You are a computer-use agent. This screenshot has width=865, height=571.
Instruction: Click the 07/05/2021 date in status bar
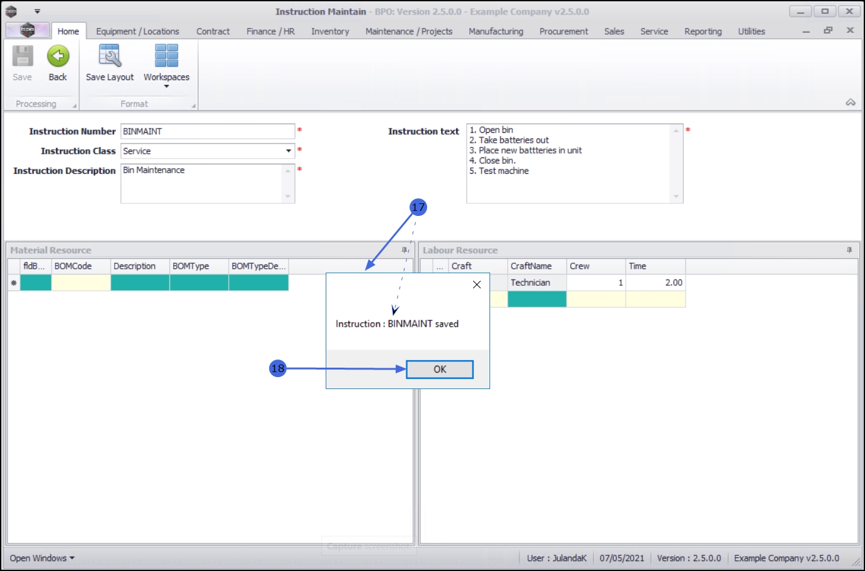[622, 558]
